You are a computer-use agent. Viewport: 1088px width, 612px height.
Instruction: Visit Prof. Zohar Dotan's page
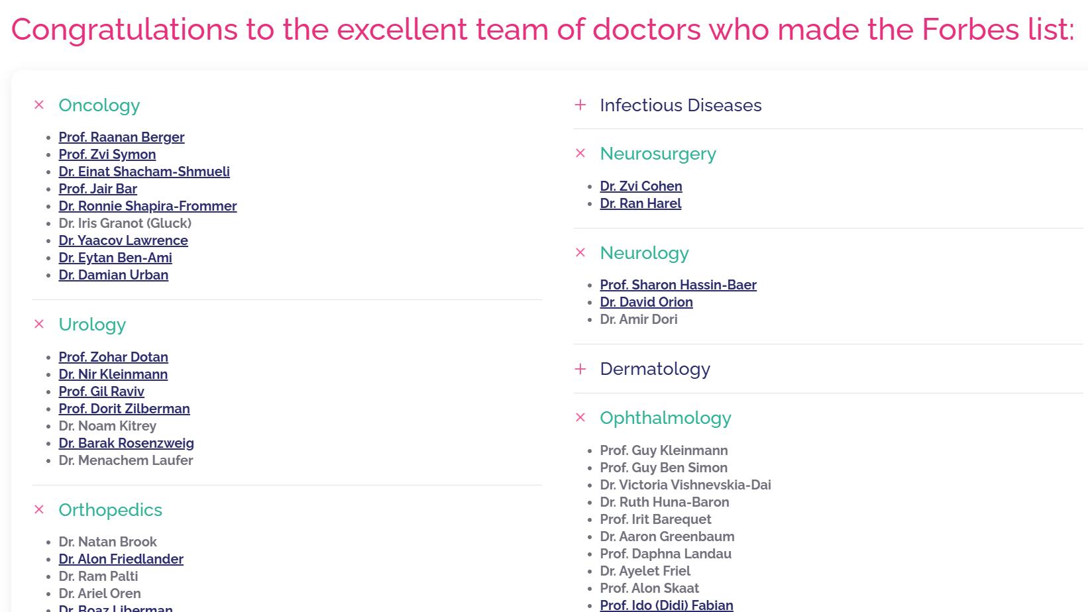point(113,357)
